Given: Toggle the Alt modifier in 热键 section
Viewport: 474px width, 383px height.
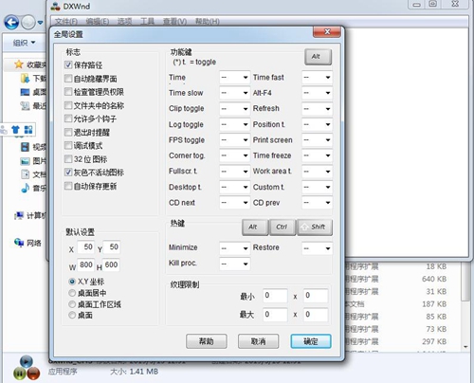Looking at the screenshot, I should [x=255, y=228].
